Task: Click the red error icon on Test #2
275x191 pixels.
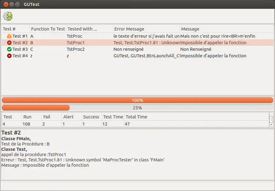Action: pos(9,43)
